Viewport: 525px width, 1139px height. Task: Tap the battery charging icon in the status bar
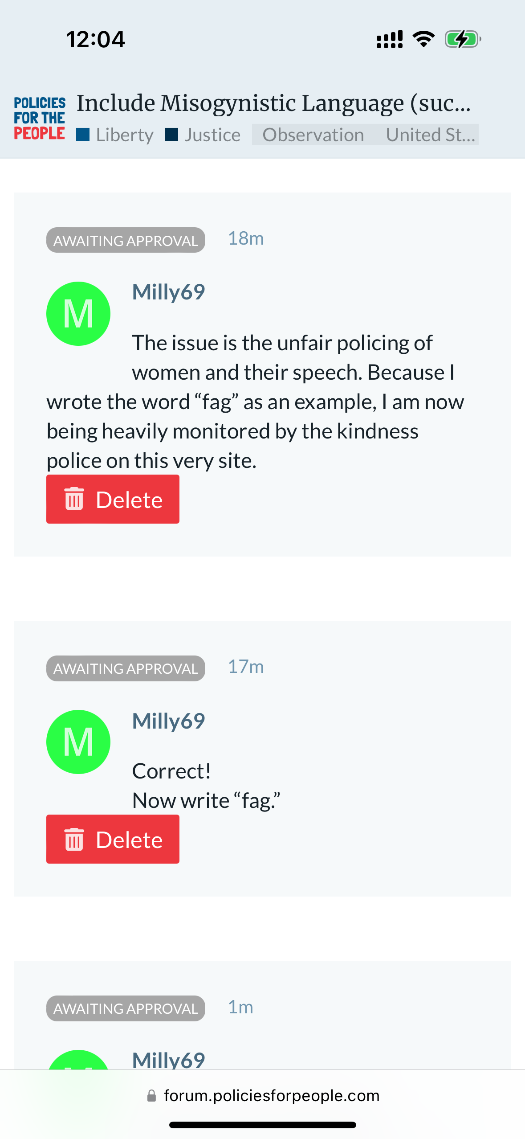(463, 39)
